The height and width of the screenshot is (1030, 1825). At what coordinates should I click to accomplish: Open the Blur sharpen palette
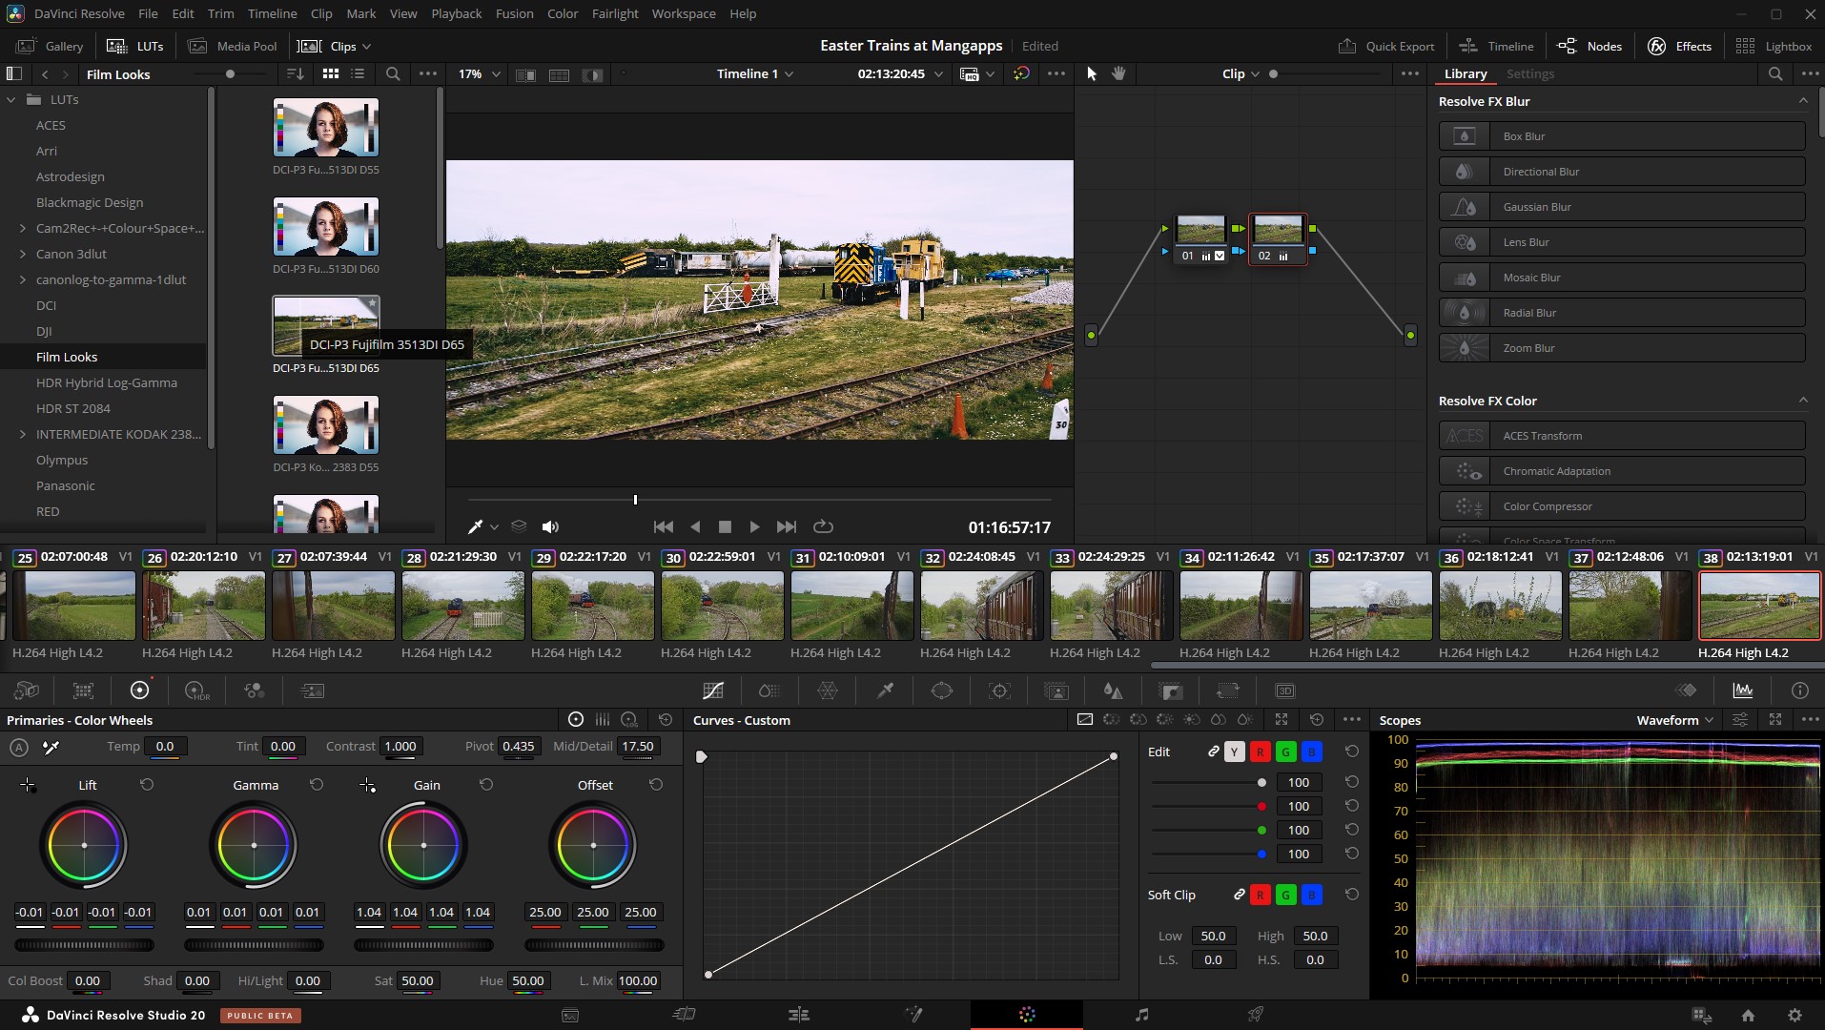click(1113, 690)
